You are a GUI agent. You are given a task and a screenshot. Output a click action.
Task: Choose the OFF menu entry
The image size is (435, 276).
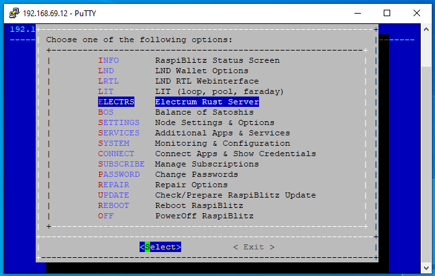tap(106, 216)
